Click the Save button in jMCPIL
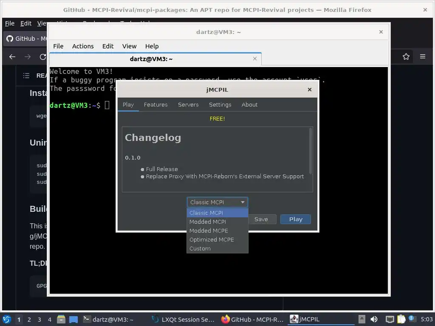 tap(261, 219)
